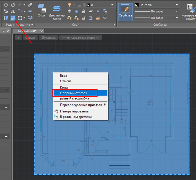Viewport: 196px width, 180px height.
Task: Click the 2D-каркас visual style label
Action: click(x=48, y=37)
